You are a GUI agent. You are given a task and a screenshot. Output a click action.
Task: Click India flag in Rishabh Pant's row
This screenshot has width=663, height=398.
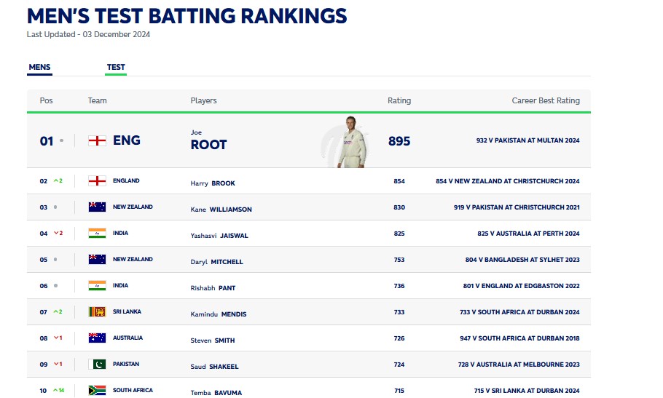pos(97,286)
